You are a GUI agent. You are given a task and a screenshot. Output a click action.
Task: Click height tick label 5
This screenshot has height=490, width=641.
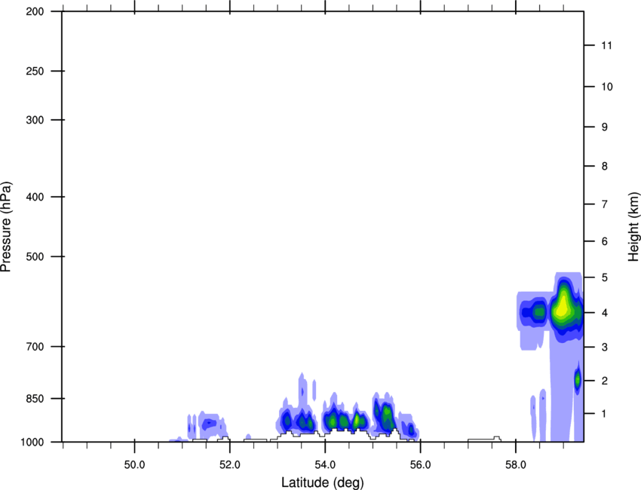pyautogui.click(x=604, y=277)
